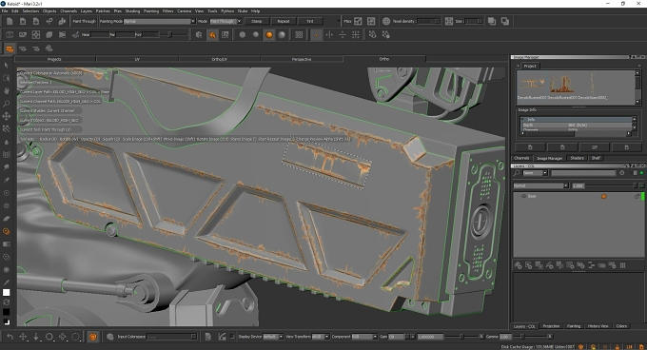Toggle visibility eye of Base layer

(x=523, y=196)
